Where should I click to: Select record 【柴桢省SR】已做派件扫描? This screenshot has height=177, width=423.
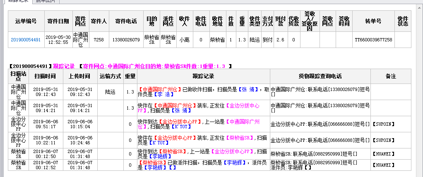pos(203,165)
